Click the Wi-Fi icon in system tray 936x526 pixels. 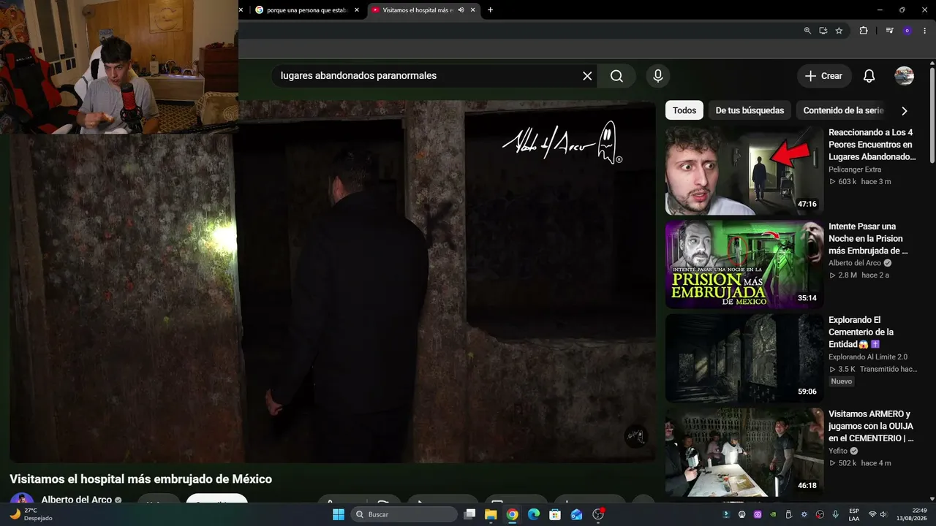[872, 514]
